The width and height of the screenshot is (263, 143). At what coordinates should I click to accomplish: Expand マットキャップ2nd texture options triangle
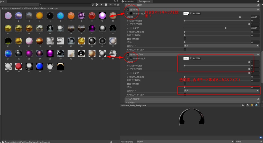click(127, 58)
